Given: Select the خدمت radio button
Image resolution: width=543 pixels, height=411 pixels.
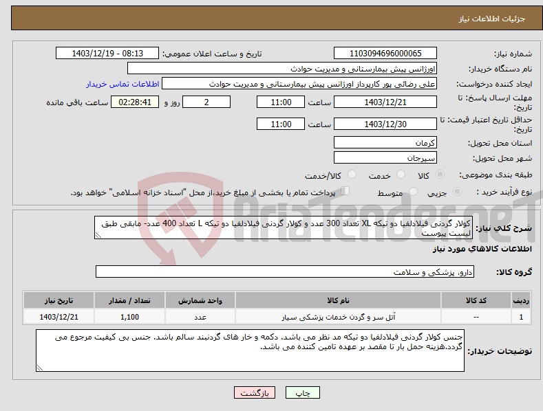Looking at the screenshot, I should click(401, 175).
